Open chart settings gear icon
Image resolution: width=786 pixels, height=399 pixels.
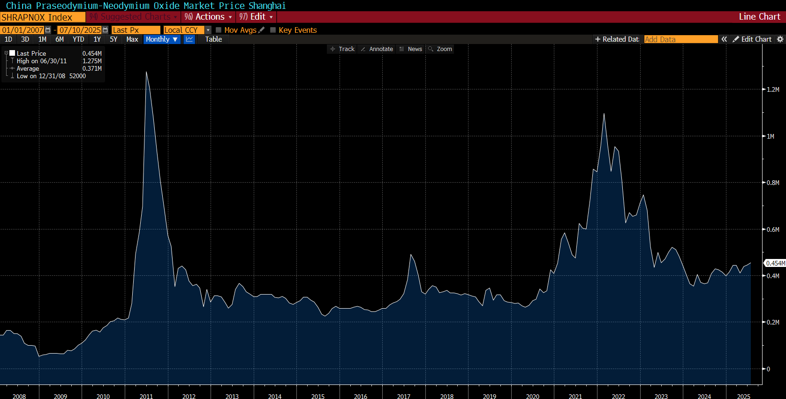pos(780,39)
